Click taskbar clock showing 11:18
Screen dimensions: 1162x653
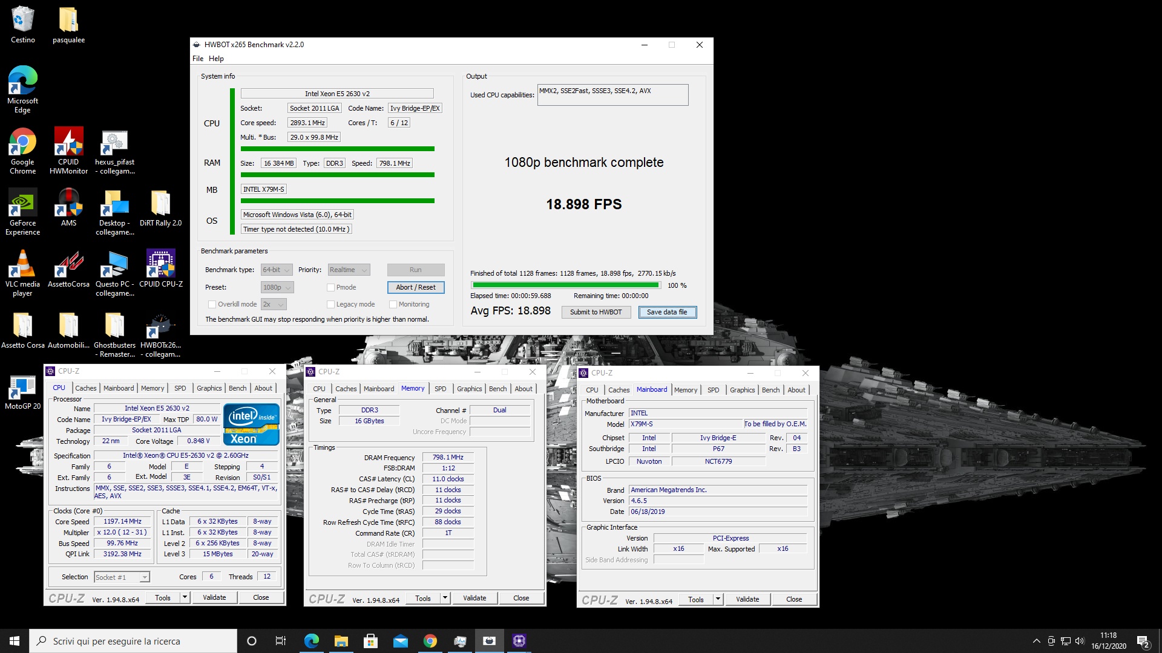[1108, 641]
